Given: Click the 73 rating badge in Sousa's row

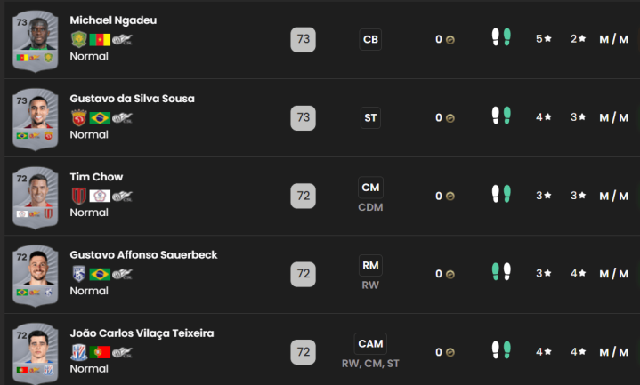Looking at the screenshot, I should pos(304,117).
